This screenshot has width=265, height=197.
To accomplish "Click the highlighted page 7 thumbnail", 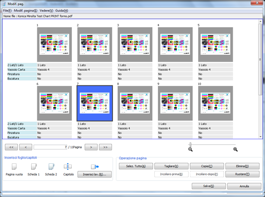I will pyautogui.click(x=95, y=103).
